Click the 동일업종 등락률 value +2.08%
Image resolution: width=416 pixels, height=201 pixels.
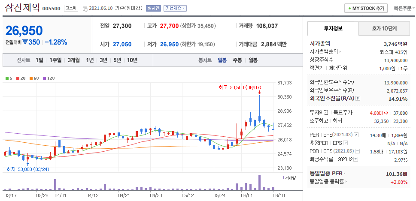(399, 182)
